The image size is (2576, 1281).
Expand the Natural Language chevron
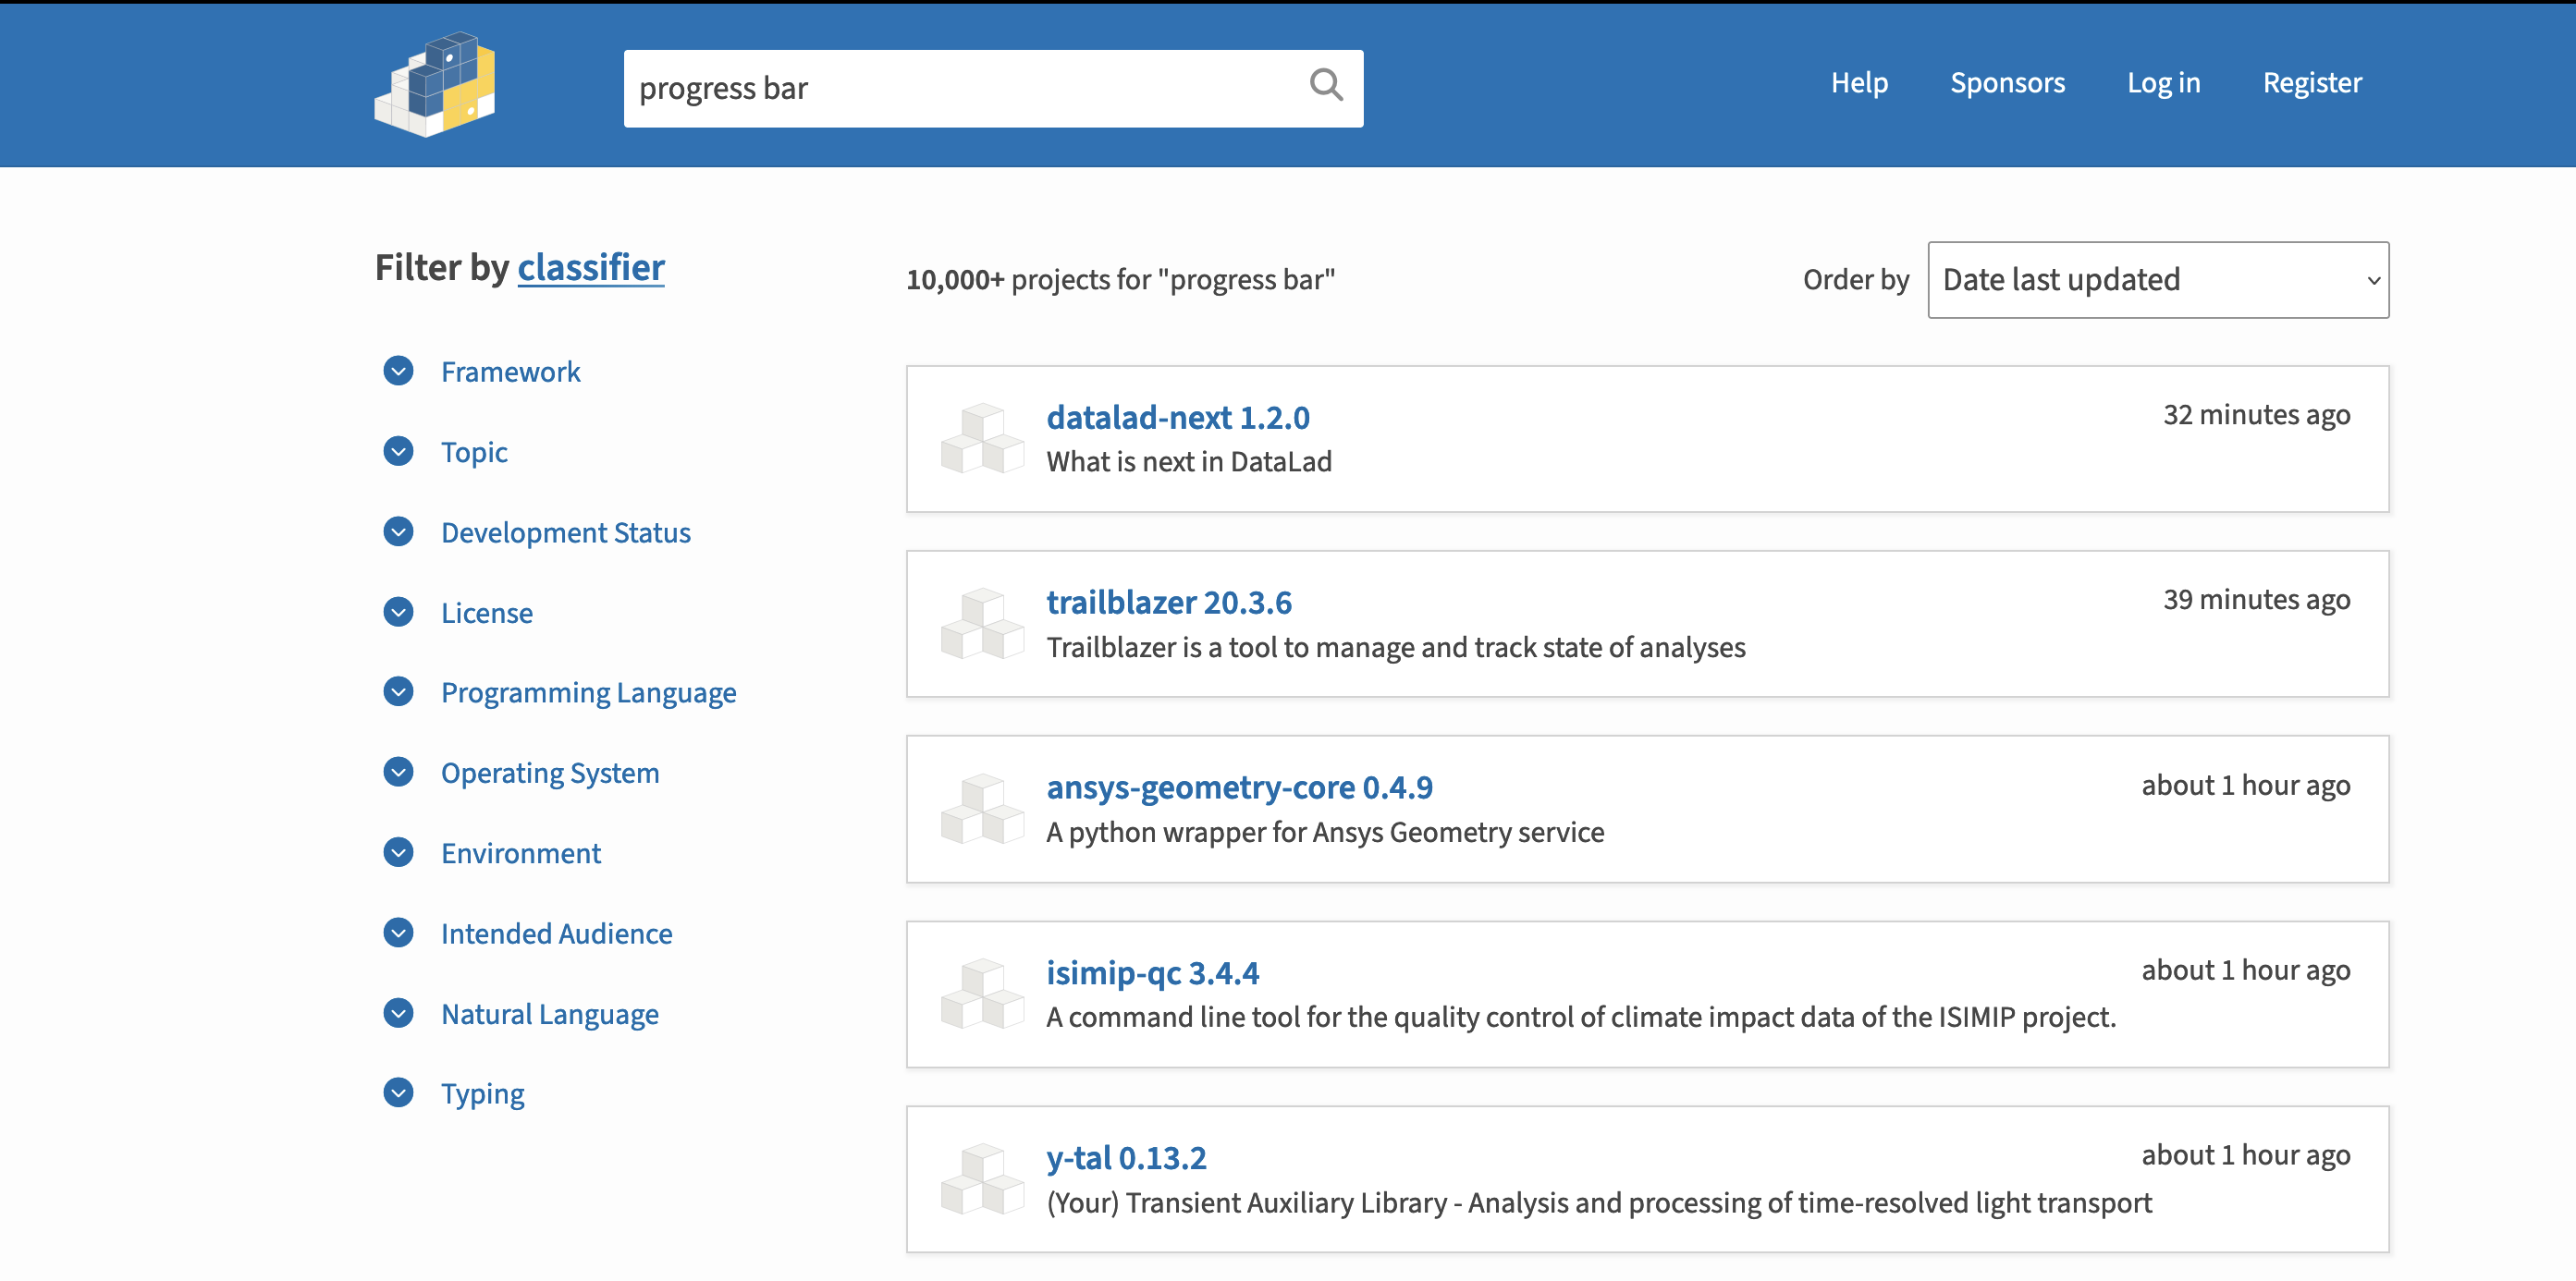399,1013
